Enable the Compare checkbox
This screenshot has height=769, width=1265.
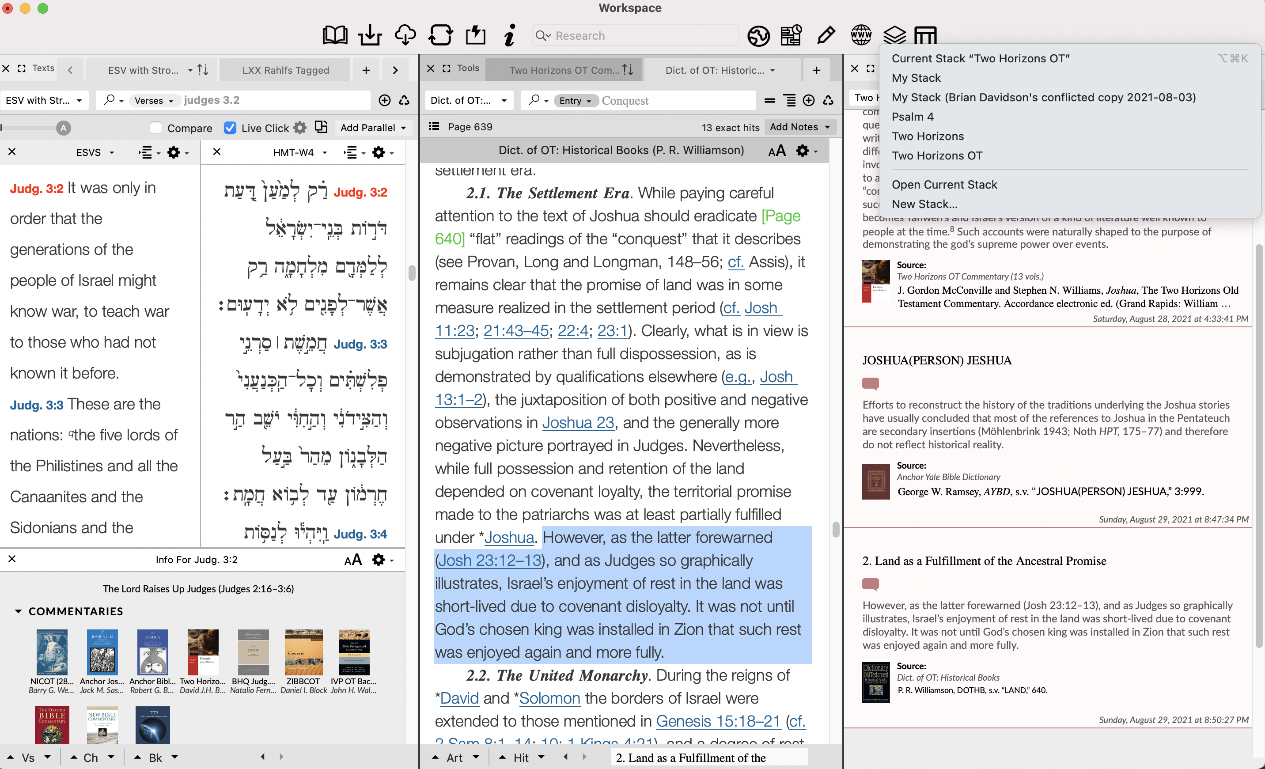(156, 128)
